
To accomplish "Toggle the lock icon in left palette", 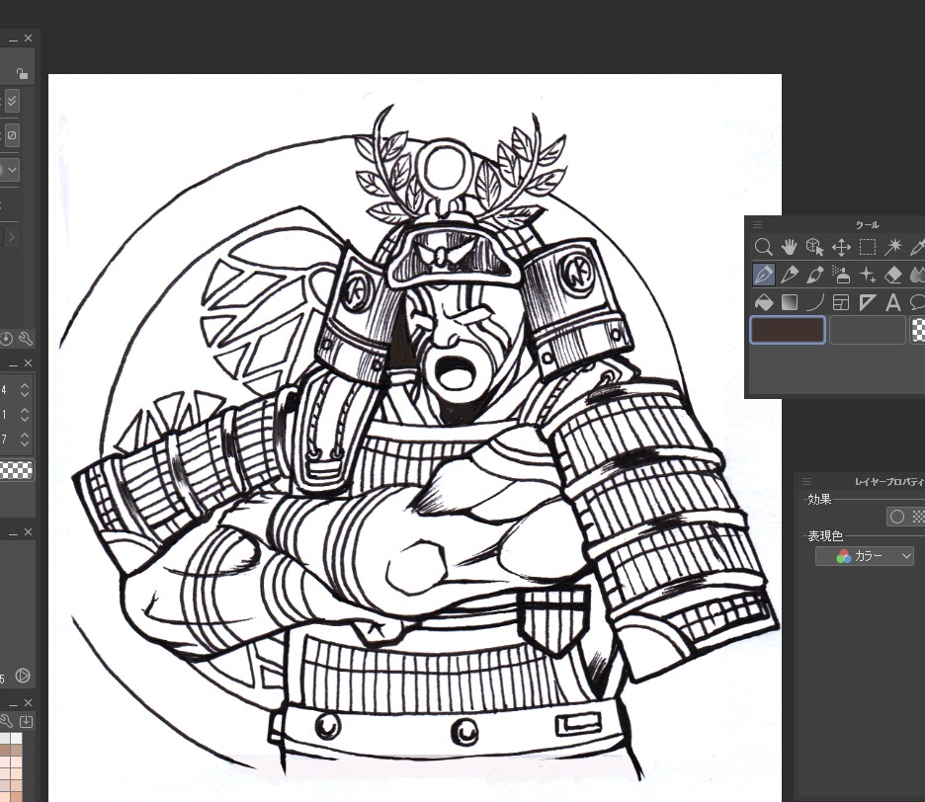I will (x=22, y=74).
